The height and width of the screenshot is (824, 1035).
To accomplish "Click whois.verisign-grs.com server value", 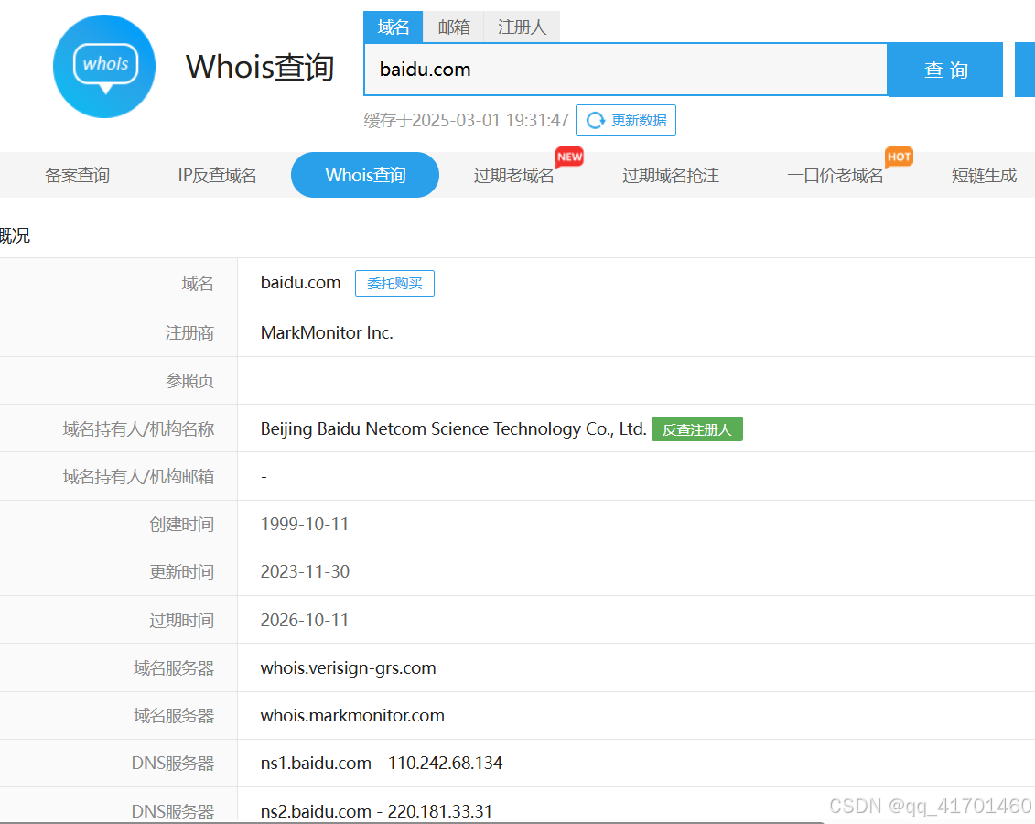I will pyautogui.click(x=348, y=668).
